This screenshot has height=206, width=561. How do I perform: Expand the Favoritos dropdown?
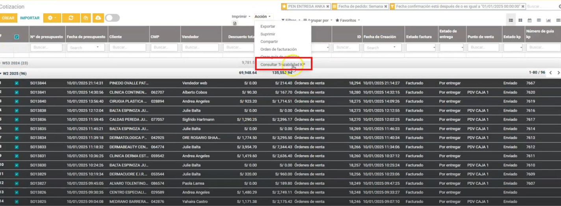347,20
